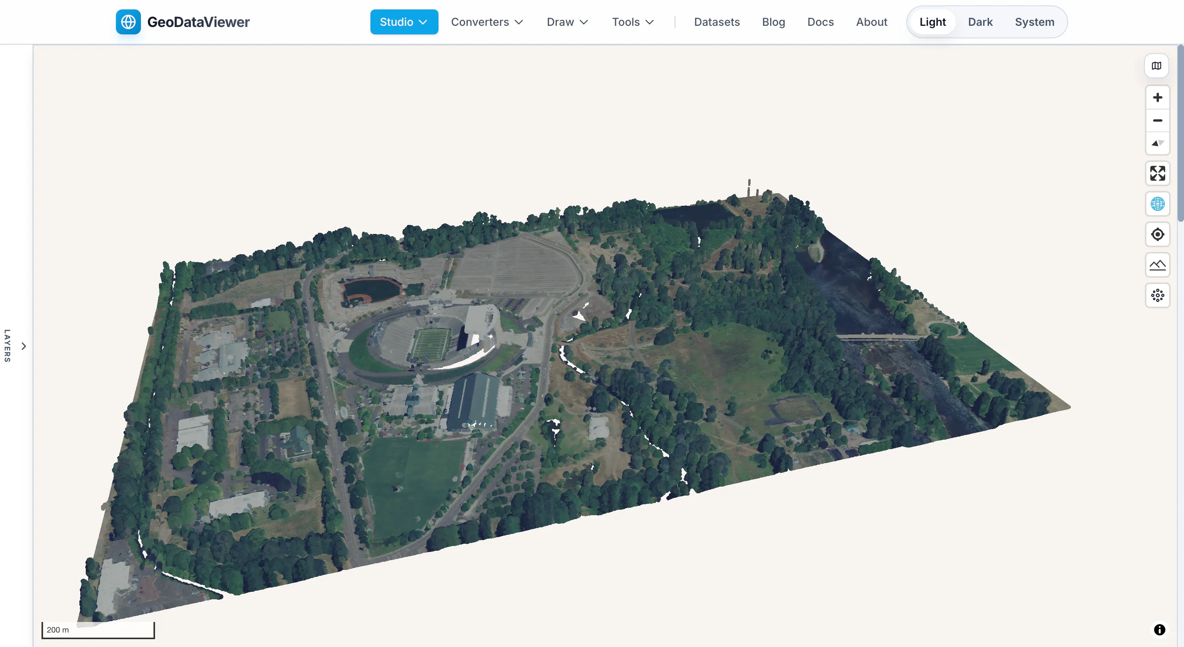
Task: Open the About page
Action: click(x=871, y=22)
